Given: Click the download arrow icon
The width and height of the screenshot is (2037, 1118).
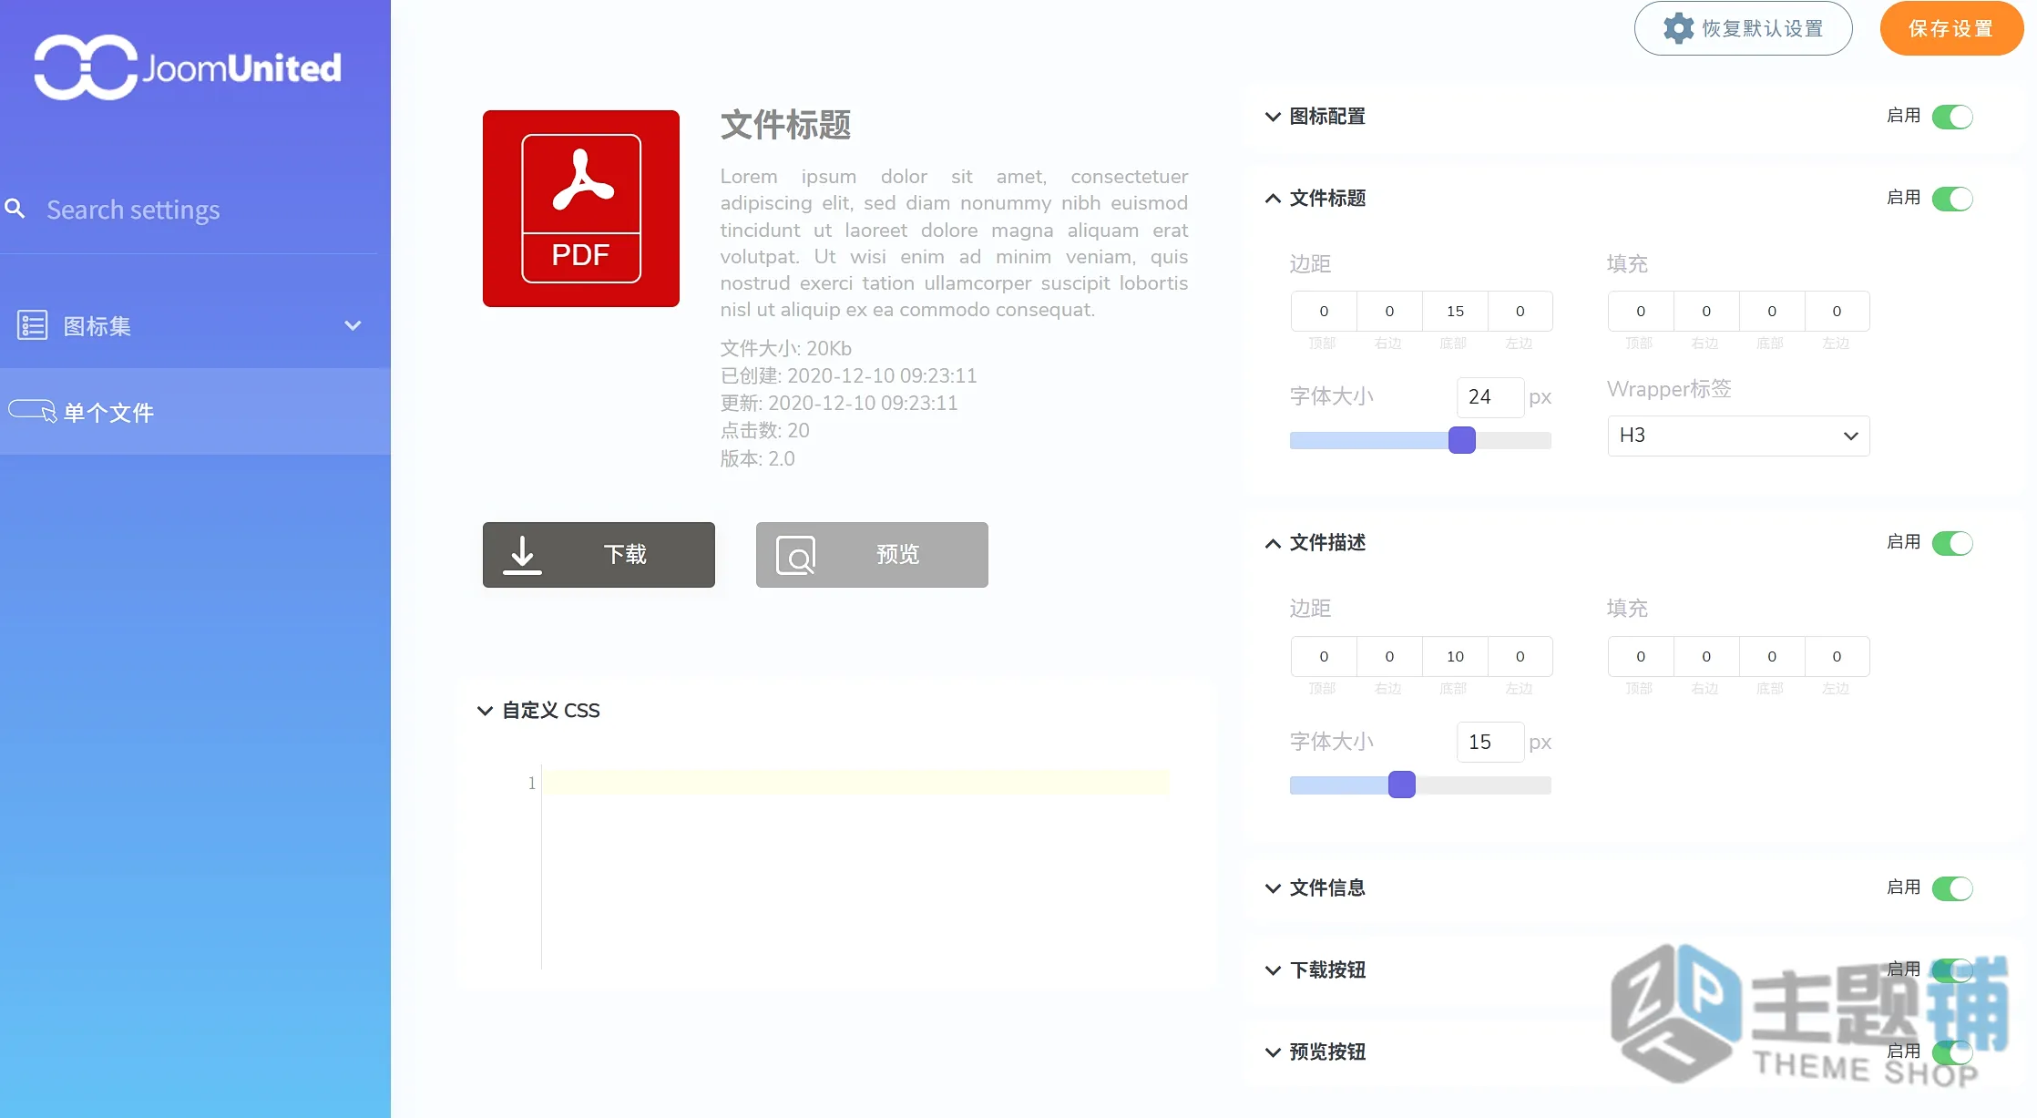Looking at the screenshot, I should pos(522,554).
